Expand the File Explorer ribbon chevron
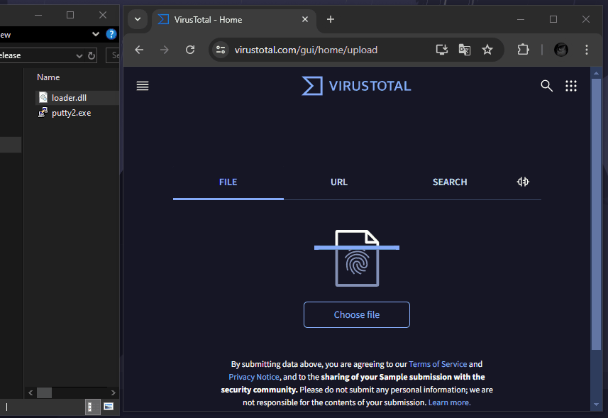 pyautogui.click(x=95, y=35)
